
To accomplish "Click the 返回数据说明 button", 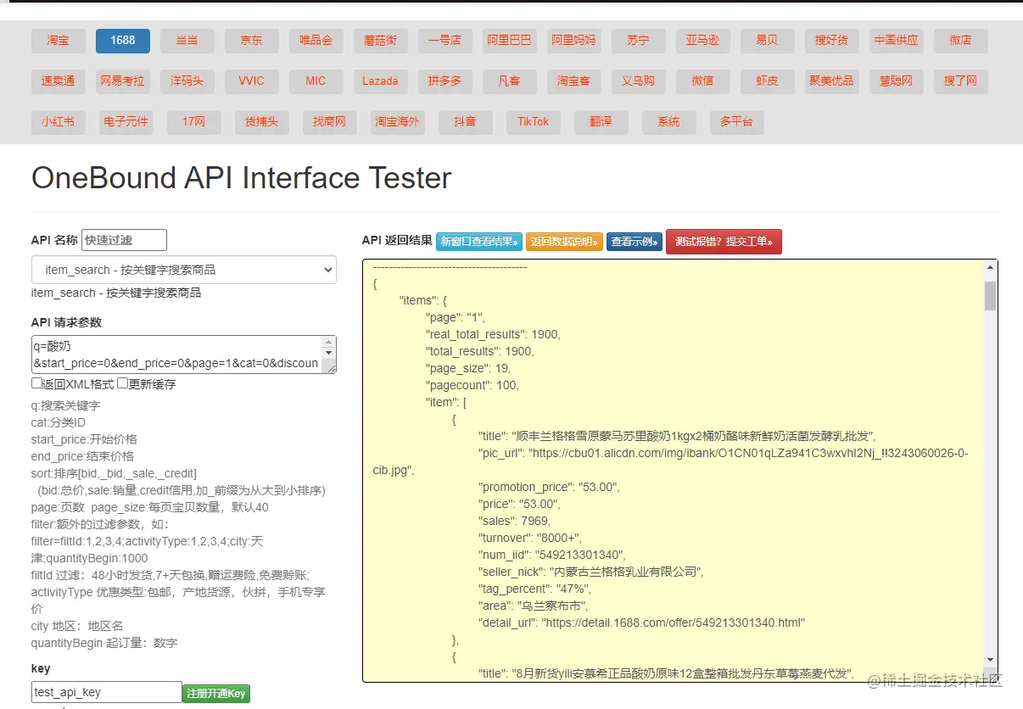I will (x=564, y=242).
